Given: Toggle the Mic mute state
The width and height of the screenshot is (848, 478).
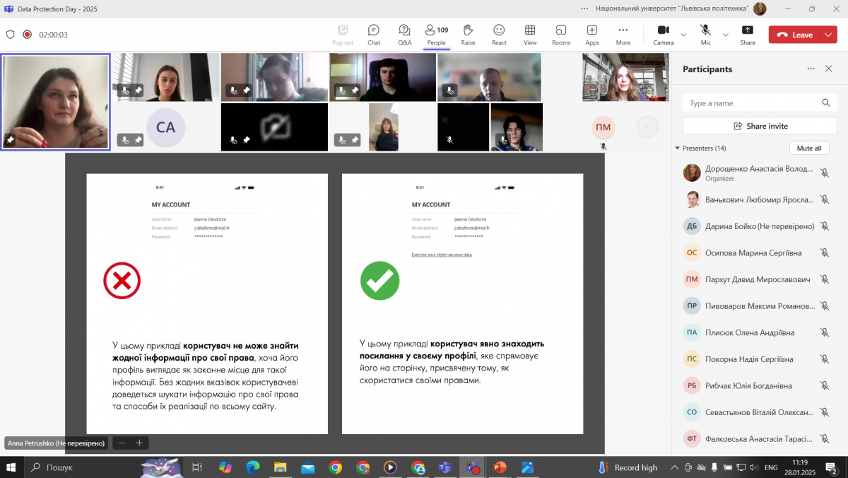Looking at the screenshot, I should [705, 35].
